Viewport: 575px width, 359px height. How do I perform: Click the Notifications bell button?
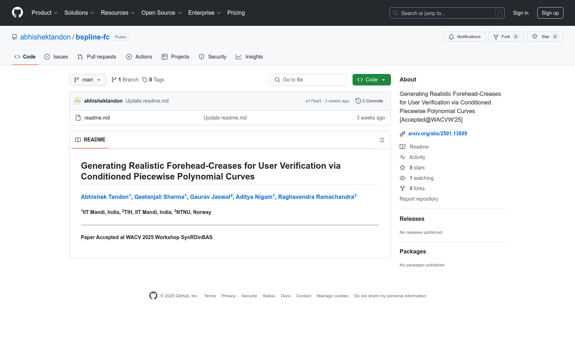click(465, 37)
